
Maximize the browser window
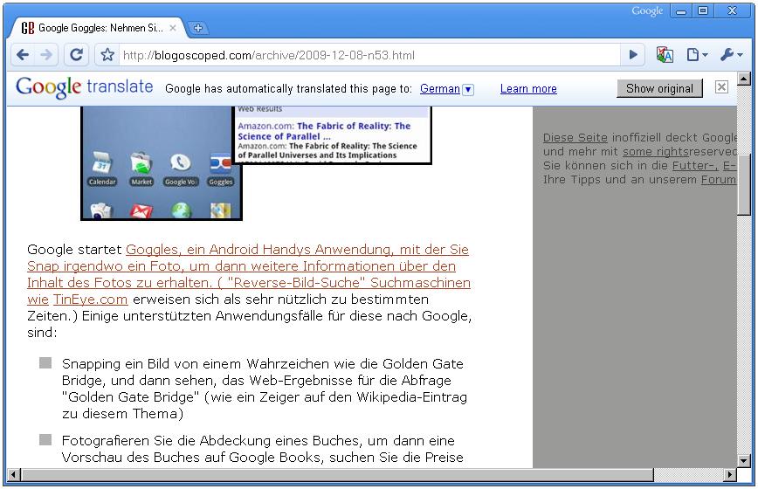click(x=703, y=10)
